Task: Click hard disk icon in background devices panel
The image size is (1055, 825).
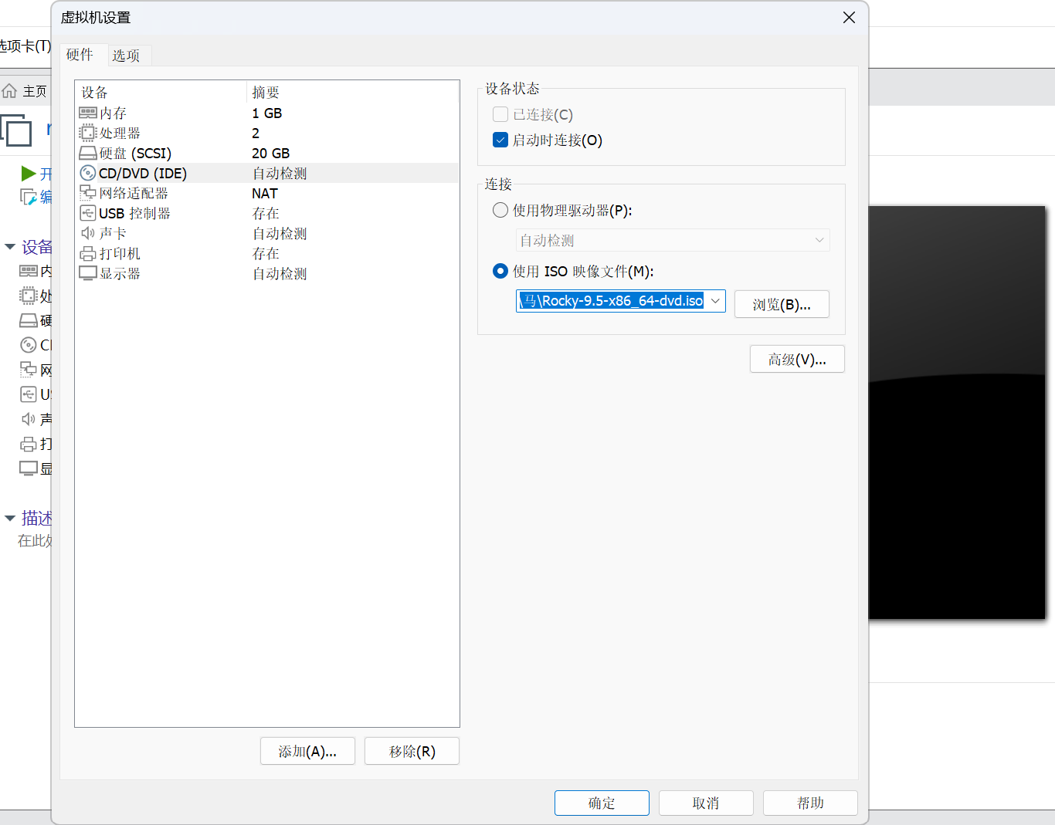Action: [29, 320]
